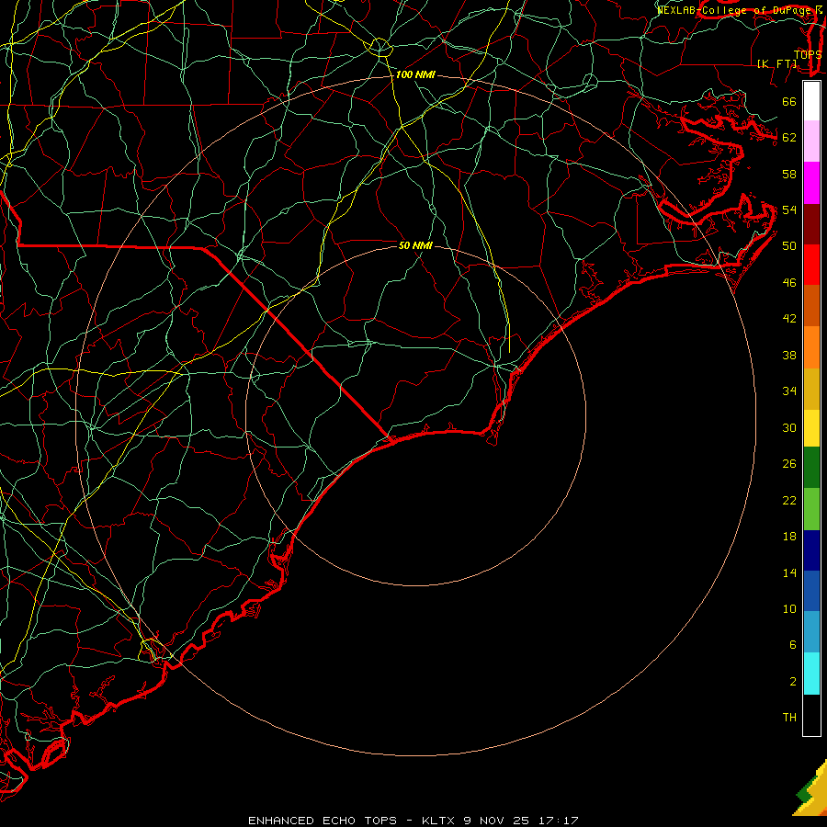Select the dark green legend swatch
This screenshot has height=827, width=827.
point(811,468)
